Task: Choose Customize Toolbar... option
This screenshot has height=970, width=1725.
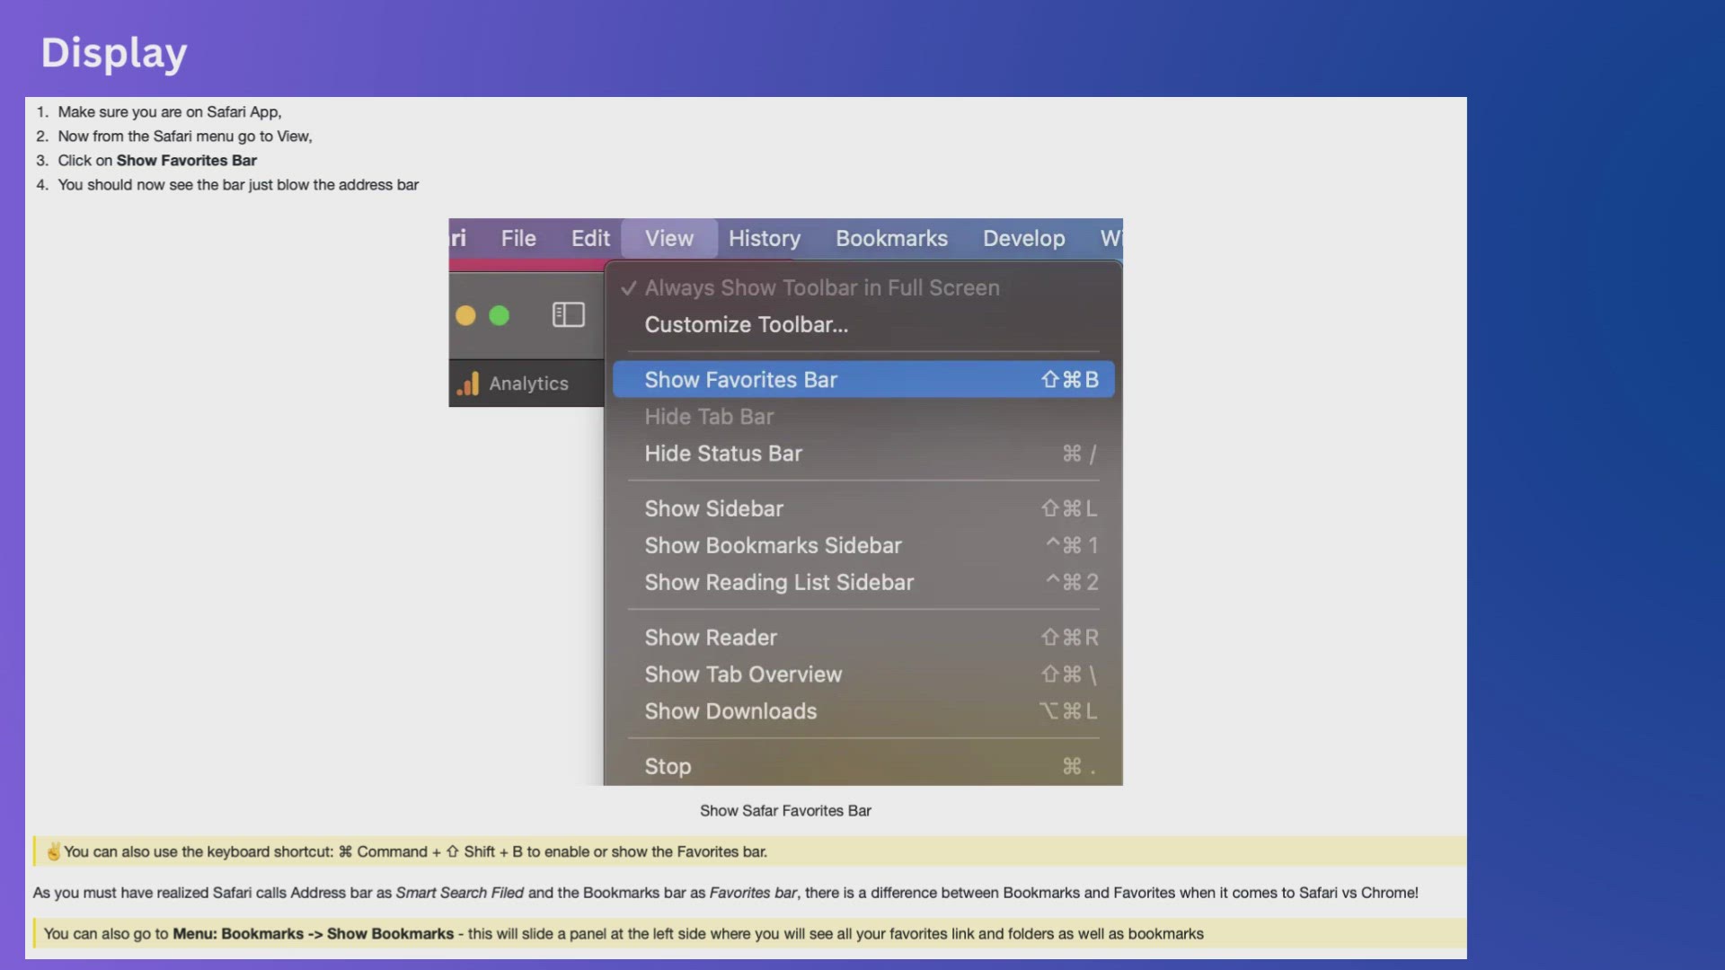Action: [x=746, y=324]
